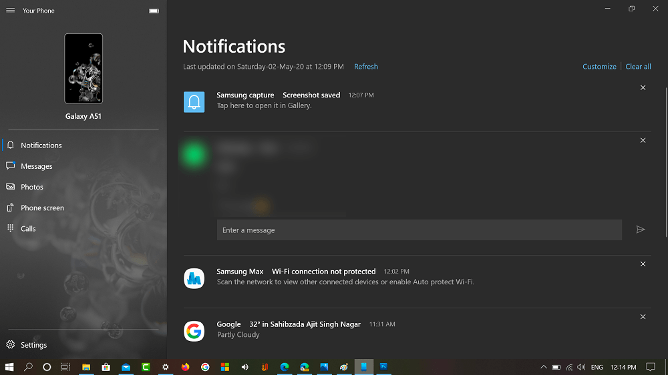Open the 12:14 PM taskbar clock
Screen dimensions: 668x375
(x=623, y=367)
